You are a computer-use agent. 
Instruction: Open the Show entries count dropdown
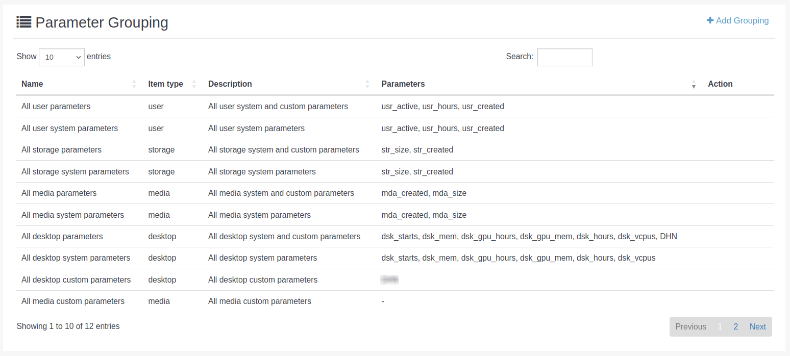click(x=62, y=57)
